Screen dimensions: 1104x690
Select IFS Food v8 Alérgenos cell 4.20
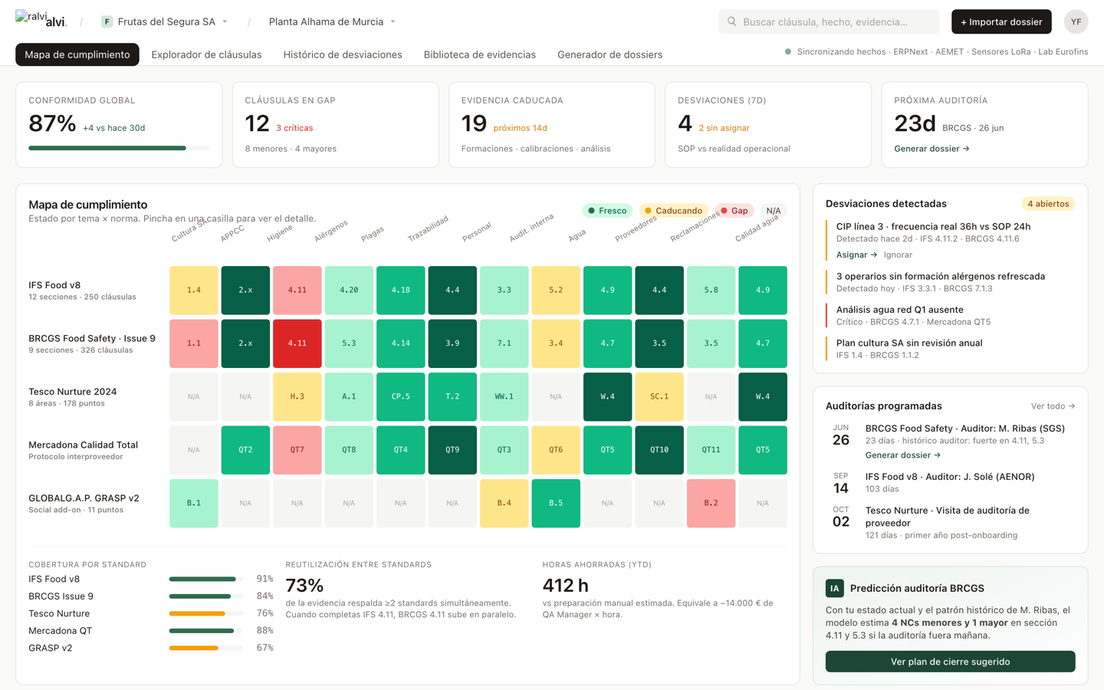click(349, 291)
